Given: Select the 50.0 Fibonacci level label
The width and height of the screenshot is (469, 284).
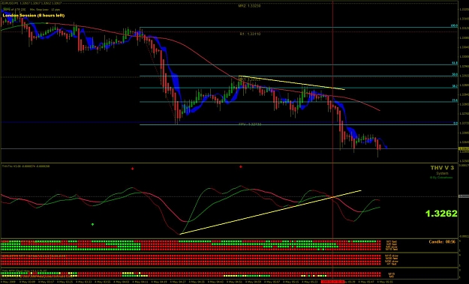Looking at the screenshot, I should (455, 75).
